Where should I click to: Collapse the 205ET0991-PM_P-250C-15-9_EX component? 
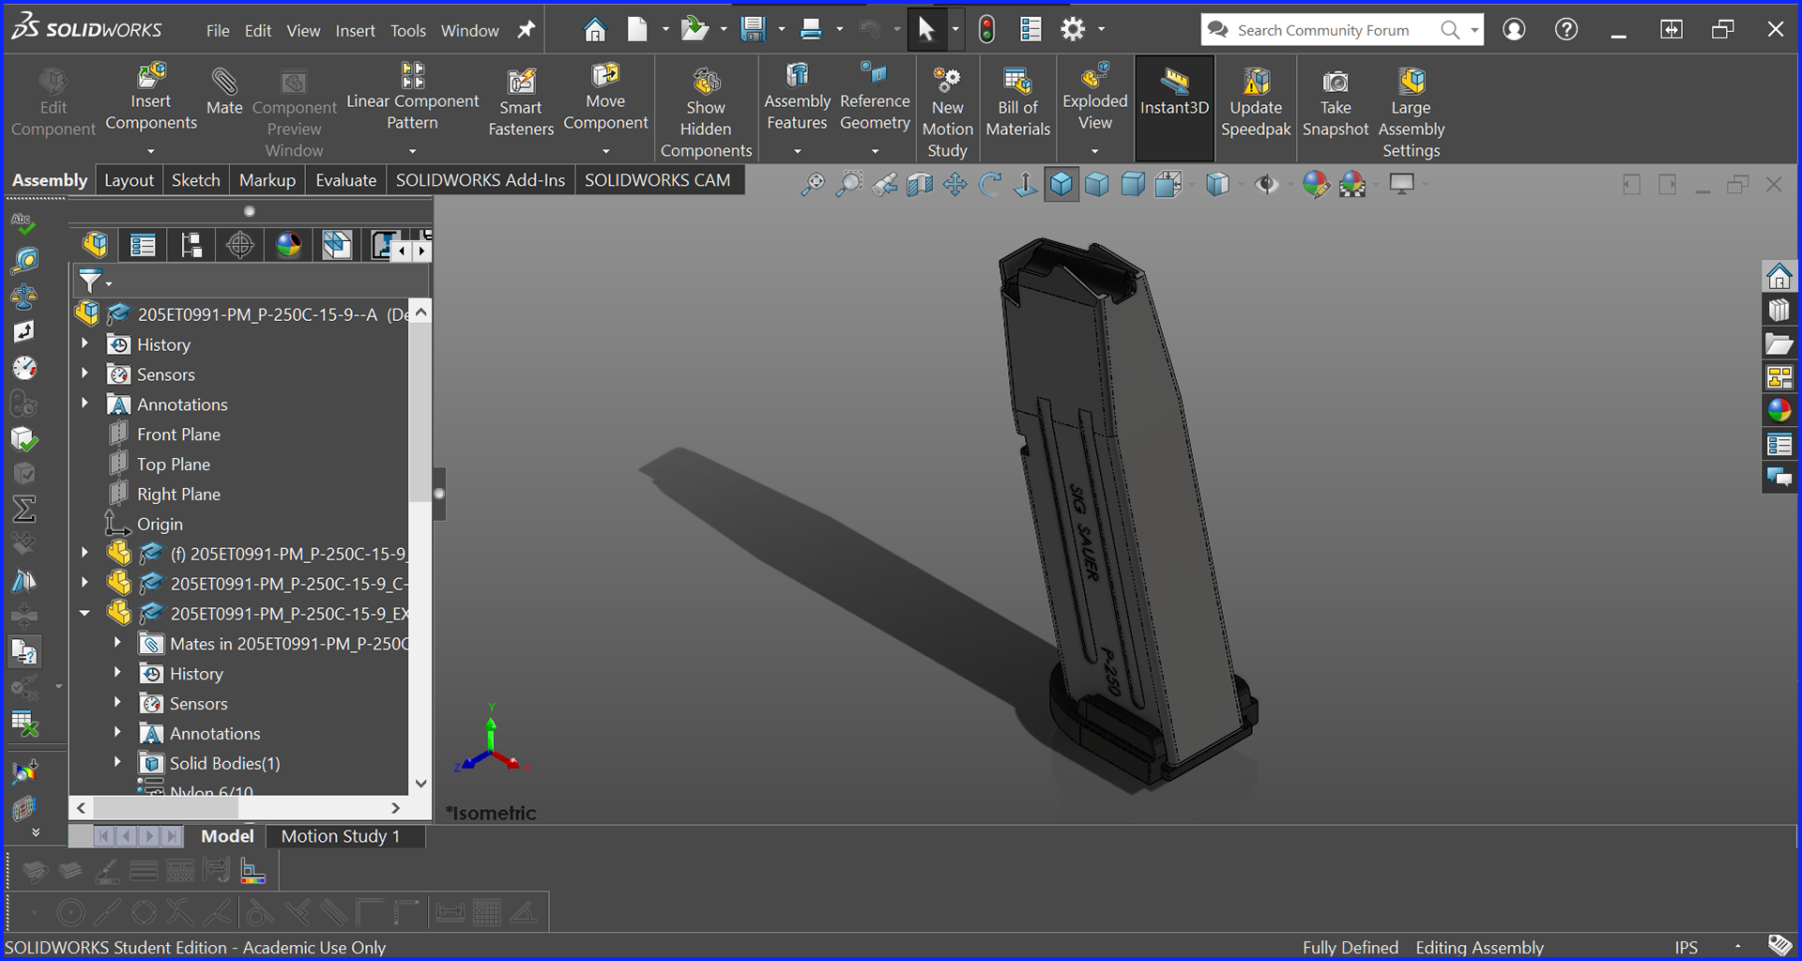84,613
